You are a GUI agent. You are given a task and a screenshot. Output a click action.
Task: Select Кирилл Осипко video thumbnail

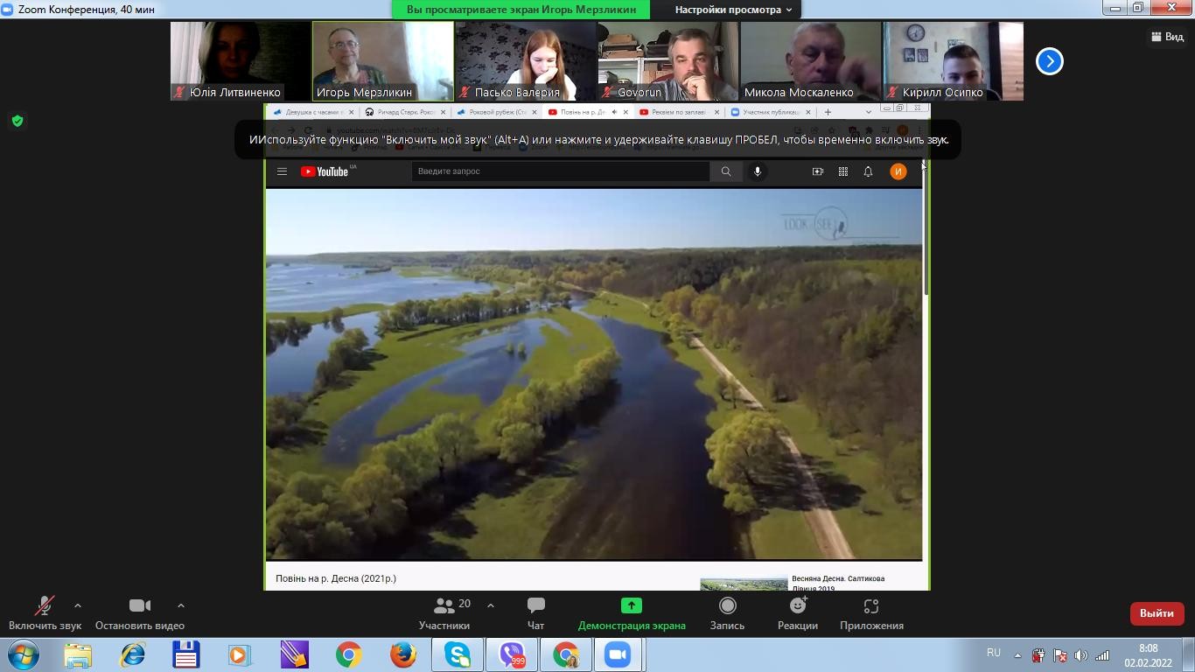954,61
